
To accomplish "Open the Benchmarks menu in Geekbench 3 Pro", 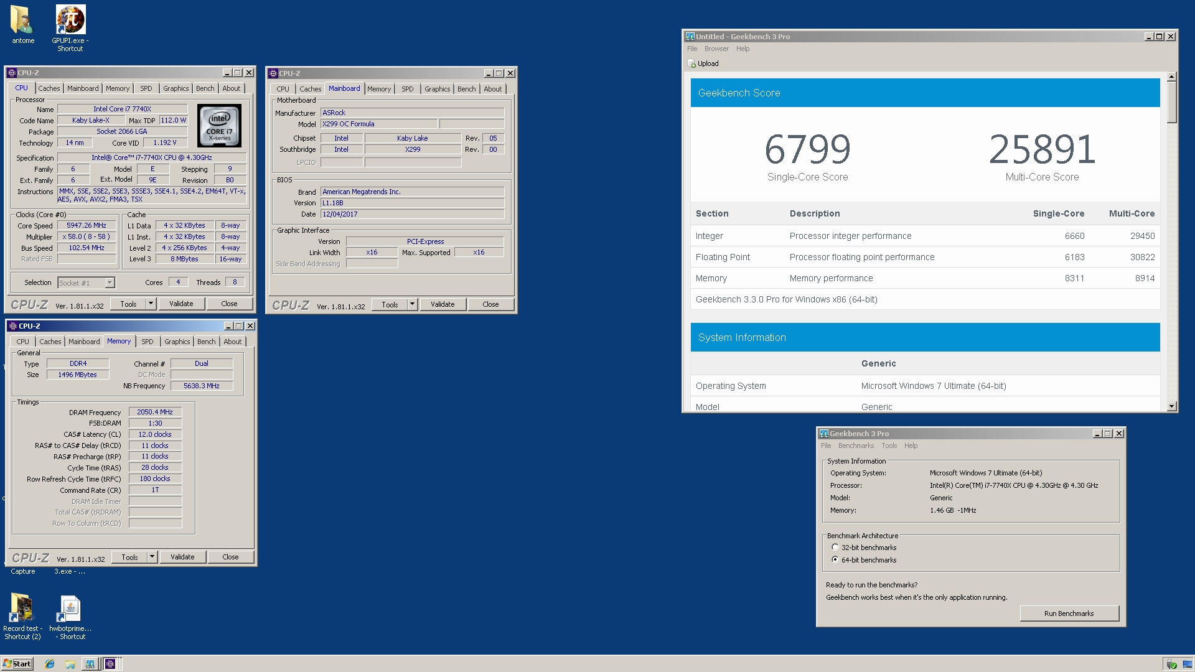I will (856, 446).
